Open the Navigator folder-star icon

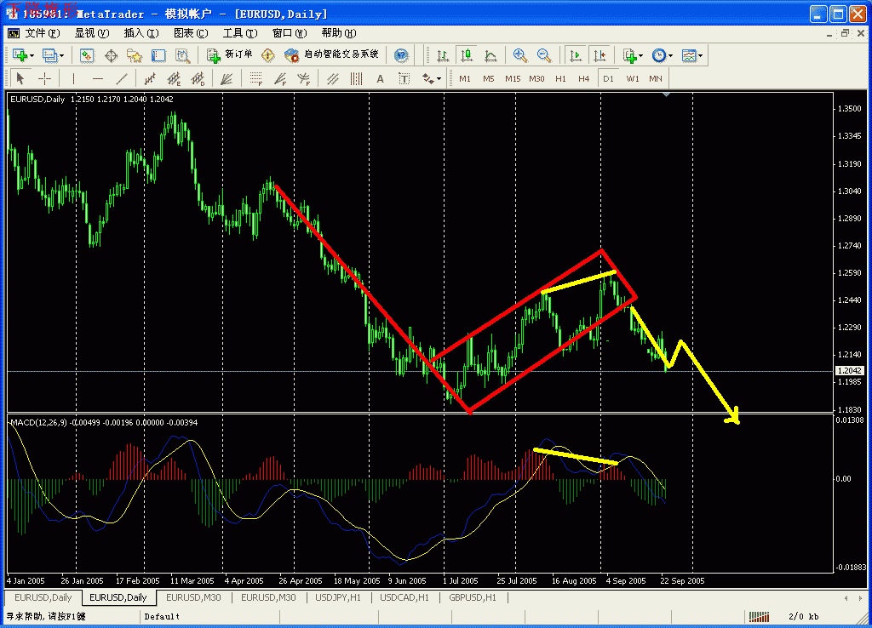(135, 55)
